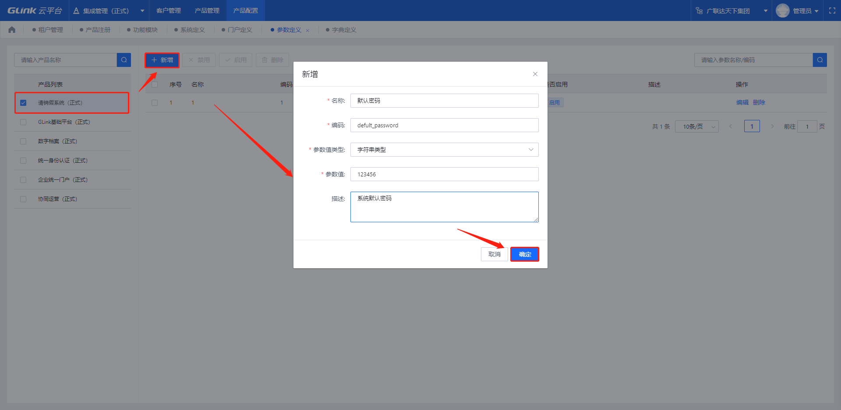Click 描述 column header in table

(654, 84)
